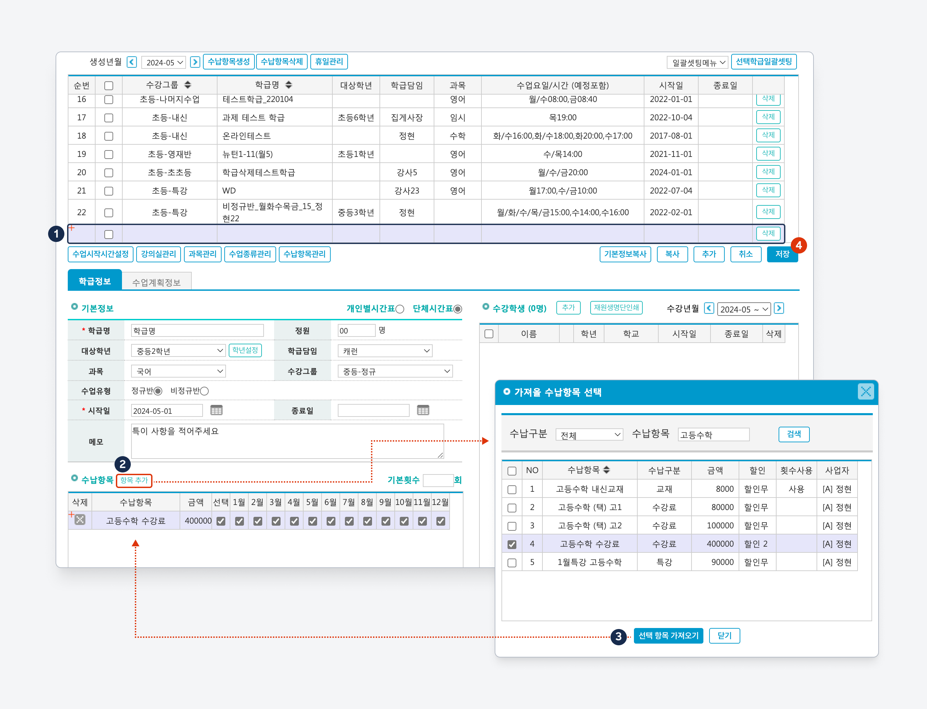Click previous month arrow beside 생성년월
The image size is (927, 709).
[132, 62]
